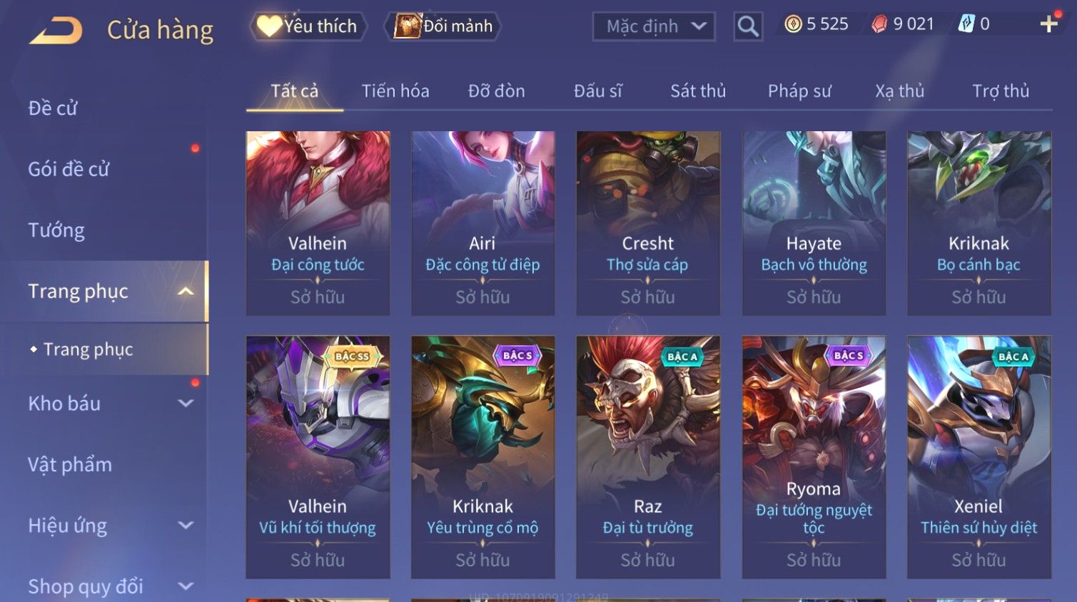The width and height of the screenshot is (1077, 602).
Task: Switch to the Sát thủ tab
Action: [x=698, y=91]
